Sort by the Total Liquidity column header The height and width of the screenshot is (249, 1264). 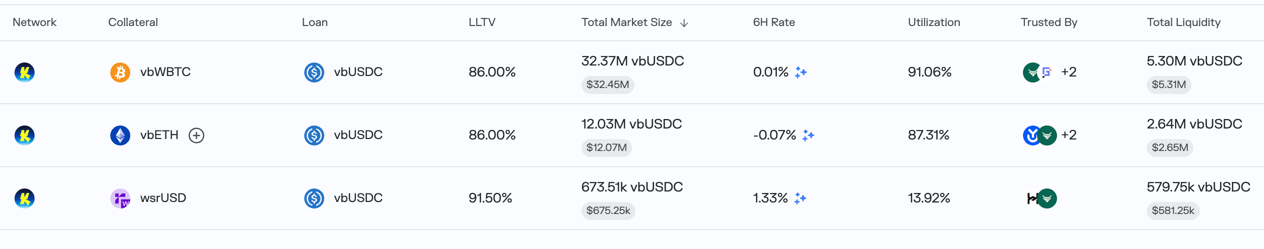(x=1183, y=22)
